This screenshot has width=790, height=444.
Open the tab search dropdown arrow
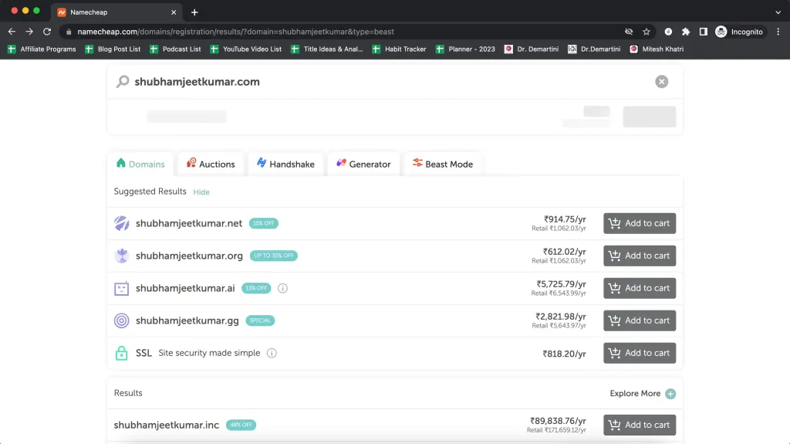coord(778,12)
